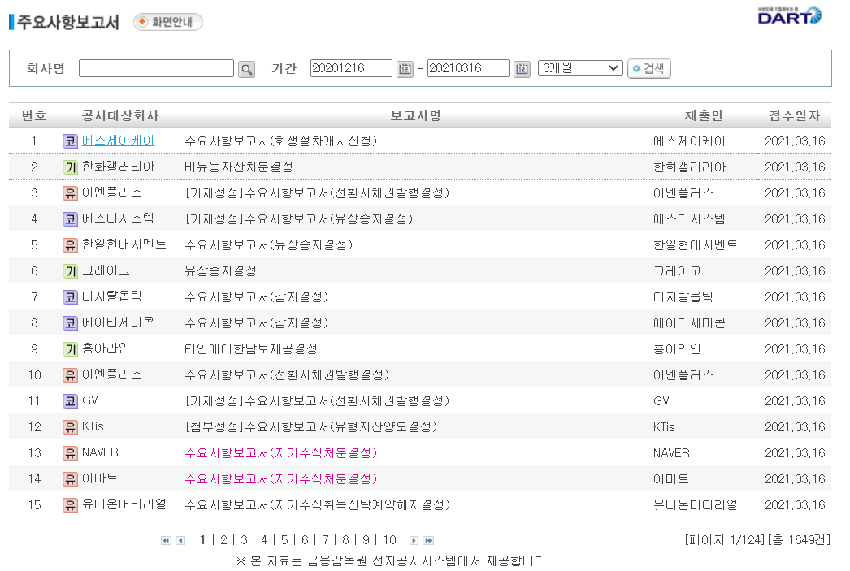Open 이마트 자기주식처분결정 report
This screenshot has height=571, width=850.
point(281,479)
